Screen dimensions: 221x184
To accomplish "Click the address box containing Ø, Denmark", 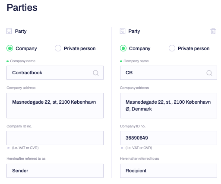I will point(168,105).
